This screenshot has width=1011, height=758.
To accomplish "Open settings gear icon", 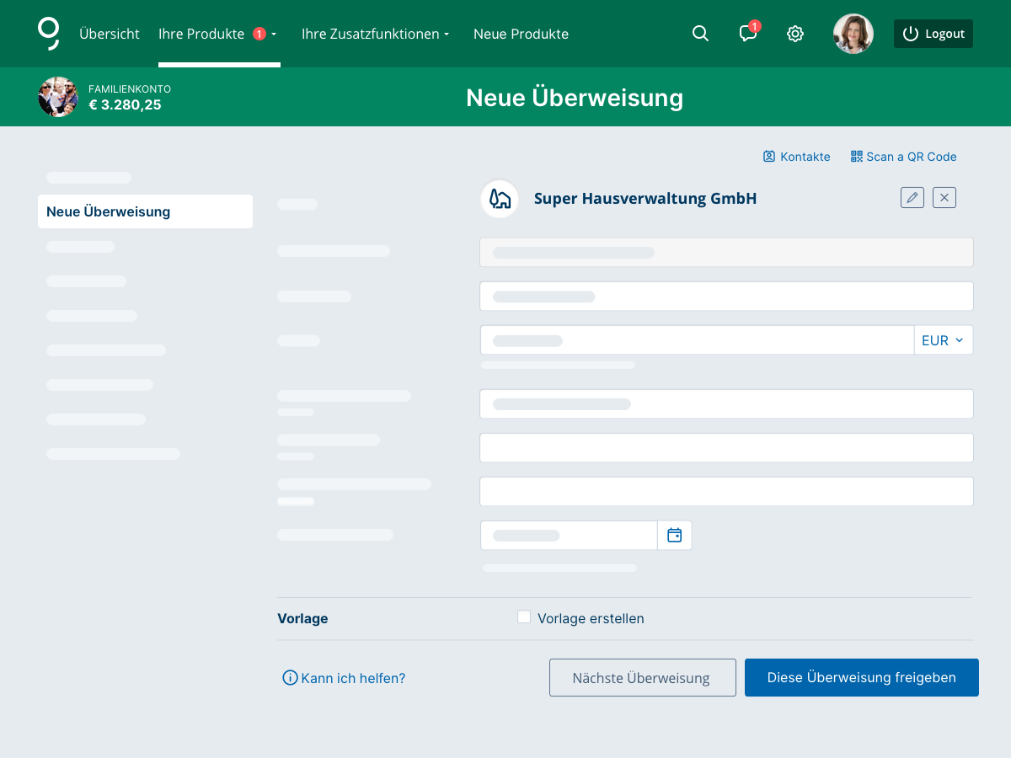I will pos(794,34).
